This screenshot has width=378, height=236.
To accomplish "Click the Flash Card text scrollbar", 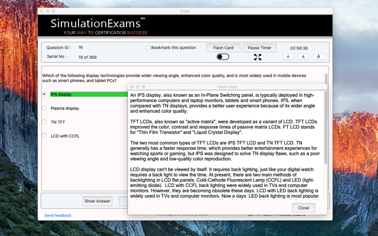I will pos(326,127).
